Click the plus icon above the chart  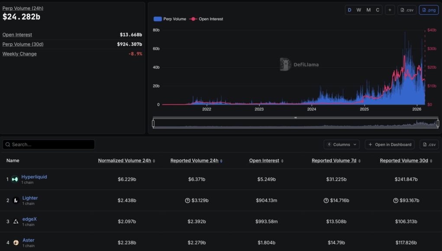pos(390,10)
